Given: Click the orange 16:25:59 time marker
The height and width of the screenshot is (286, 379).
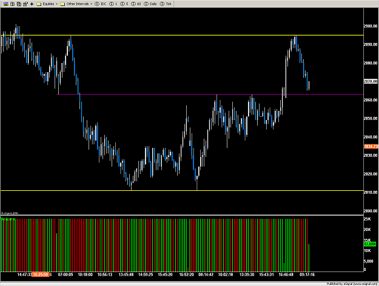Looking at the screenshot, I should [x=41, y=274].
